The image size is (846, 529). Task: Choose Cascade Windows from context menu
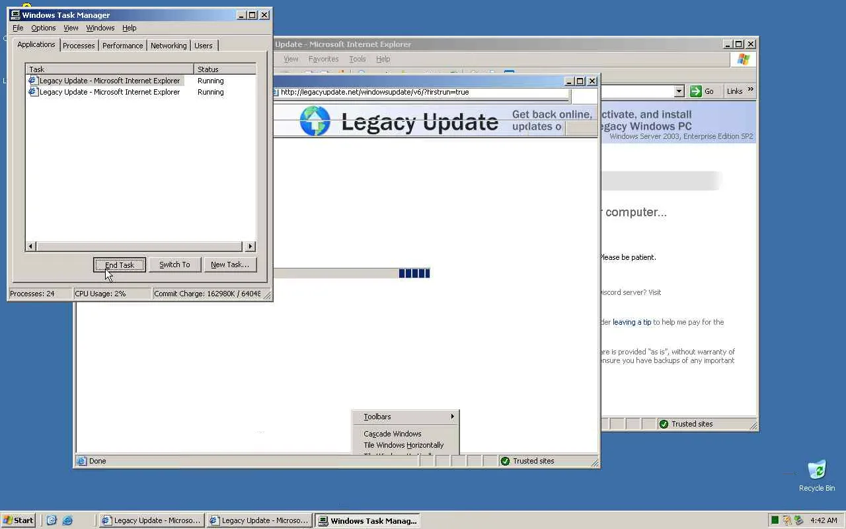tap(405, 434)
